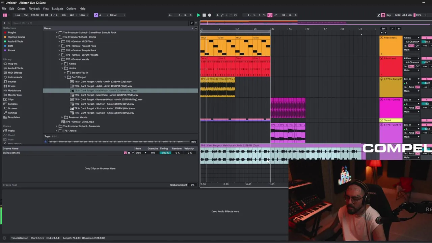Click the Next Locator arrow
Screen dimensions: 432x243
386,33
